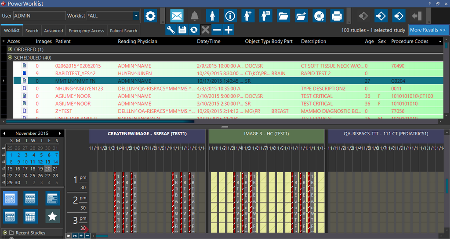Collapse the SCHEDULED (40) group
Image resolution: width=450 pixels, height=239 pixels.
click(10, 58)
